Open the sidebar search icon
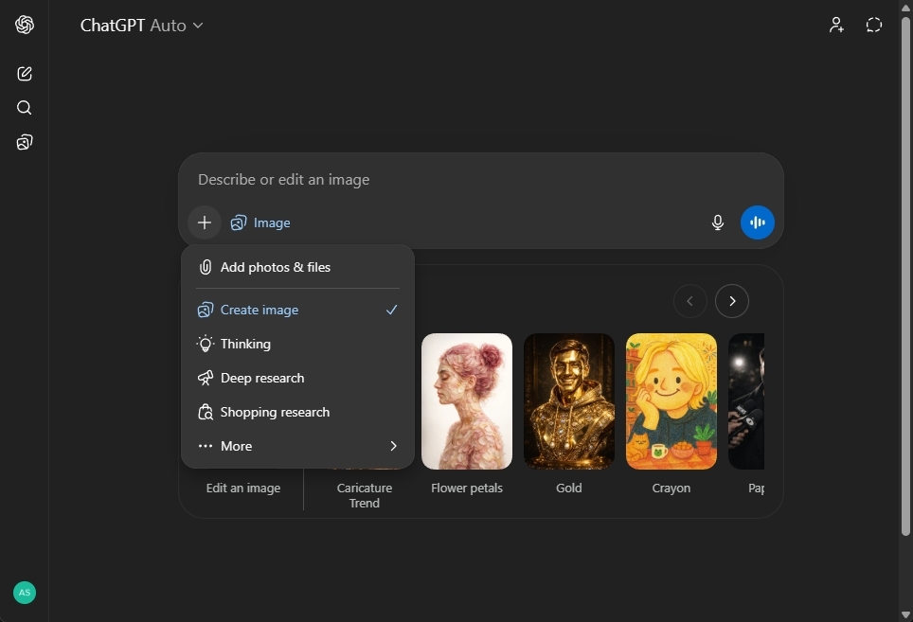The image size is (913, 622). 24,107
